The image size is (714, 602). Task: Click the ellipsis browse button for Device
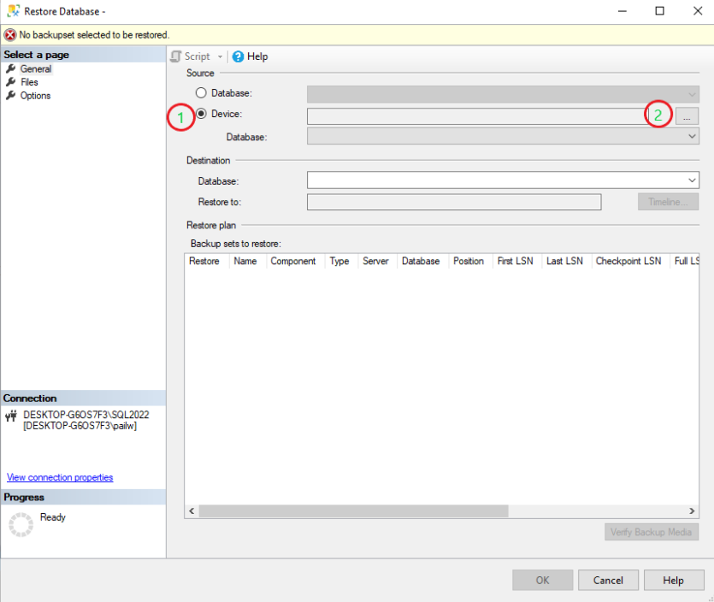tap(687, 115)
